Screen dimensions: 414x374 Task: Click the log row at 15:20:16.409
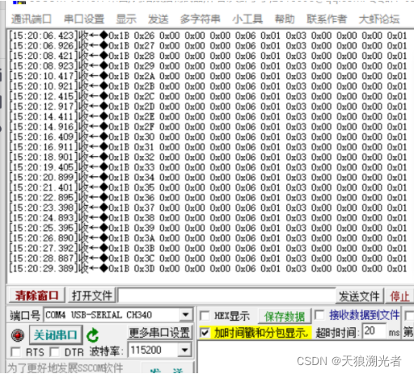[208, 137]
